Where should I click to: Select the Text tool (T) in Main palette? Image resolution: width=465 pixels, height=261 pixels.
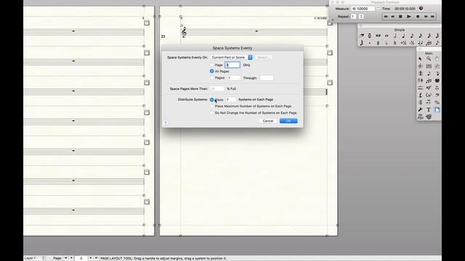pyautogui.click(x=429, y=109)
